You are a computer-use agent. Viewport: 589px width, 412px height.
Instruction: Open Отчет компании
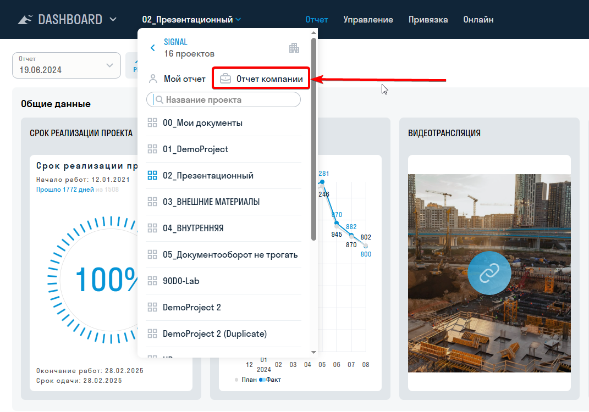pyautogui.click(x=269, y=79)
